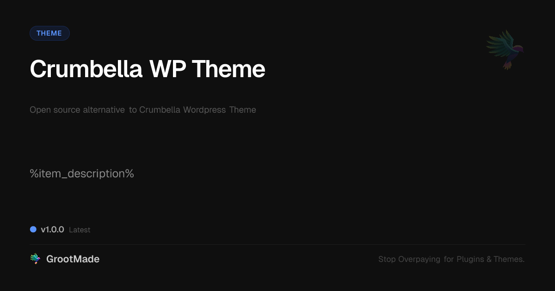Click the small GrootMade bird icon in footer
This screenshot has width=555, height=291.
pyautogui.click(x=35, y=259)
